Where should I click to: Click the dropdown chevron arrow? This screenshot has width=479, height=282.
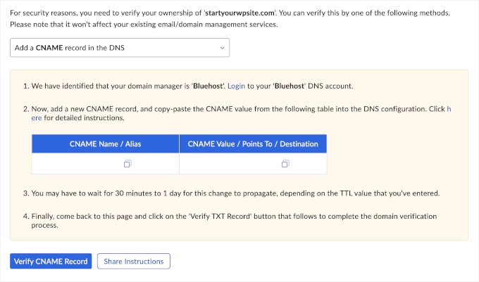[x=222, y=48]
